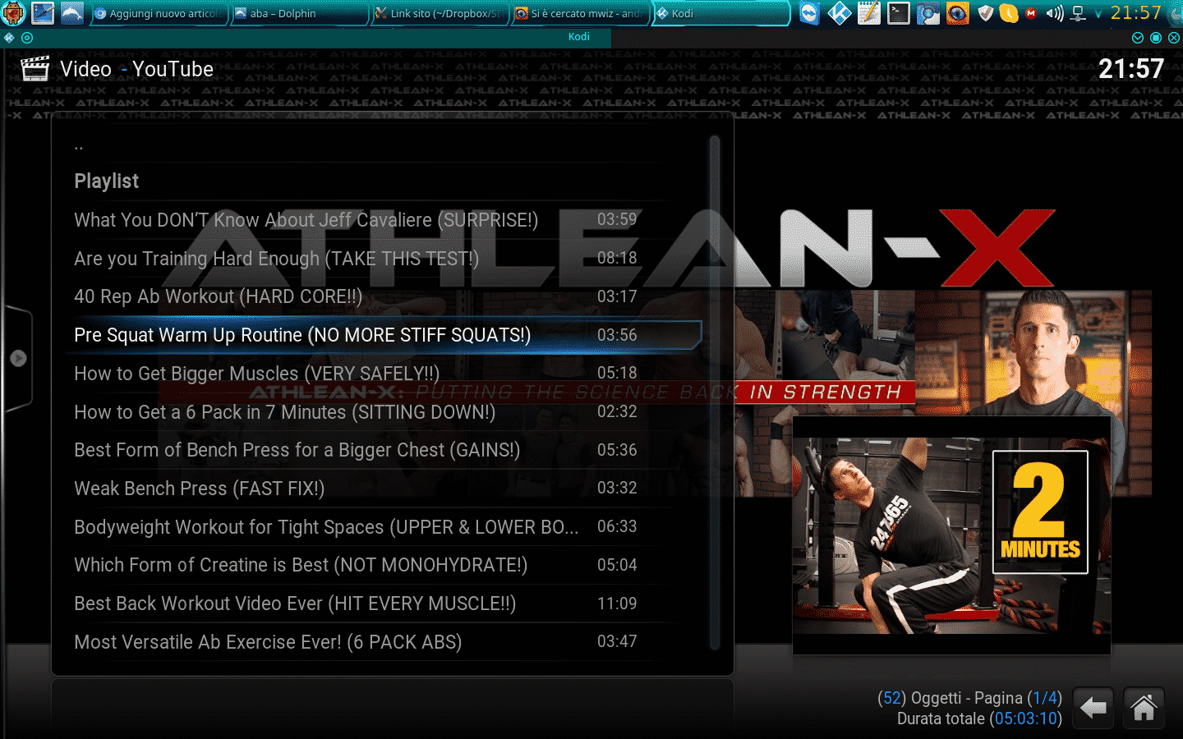This screenshot has height=739, width=1183.
Task: Select the Kodi taskbar entry
Action: coord(721,13)
